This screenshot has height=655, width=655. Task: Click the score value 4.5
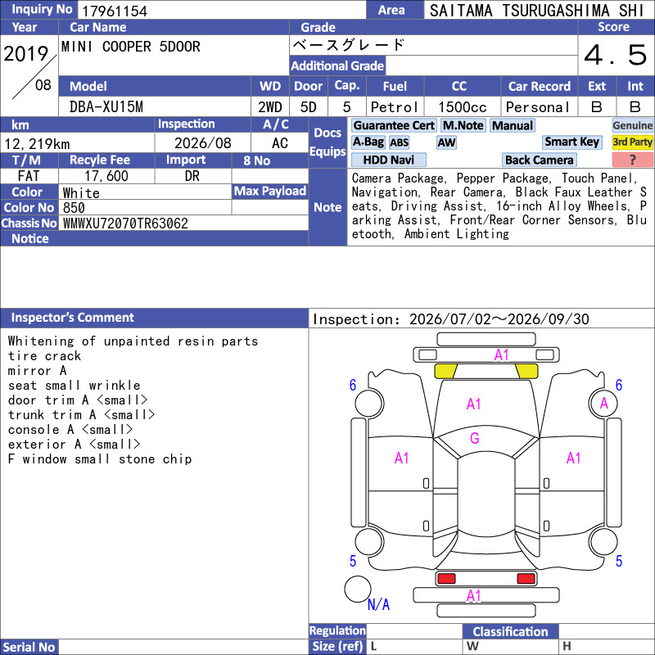coord(616,55)
